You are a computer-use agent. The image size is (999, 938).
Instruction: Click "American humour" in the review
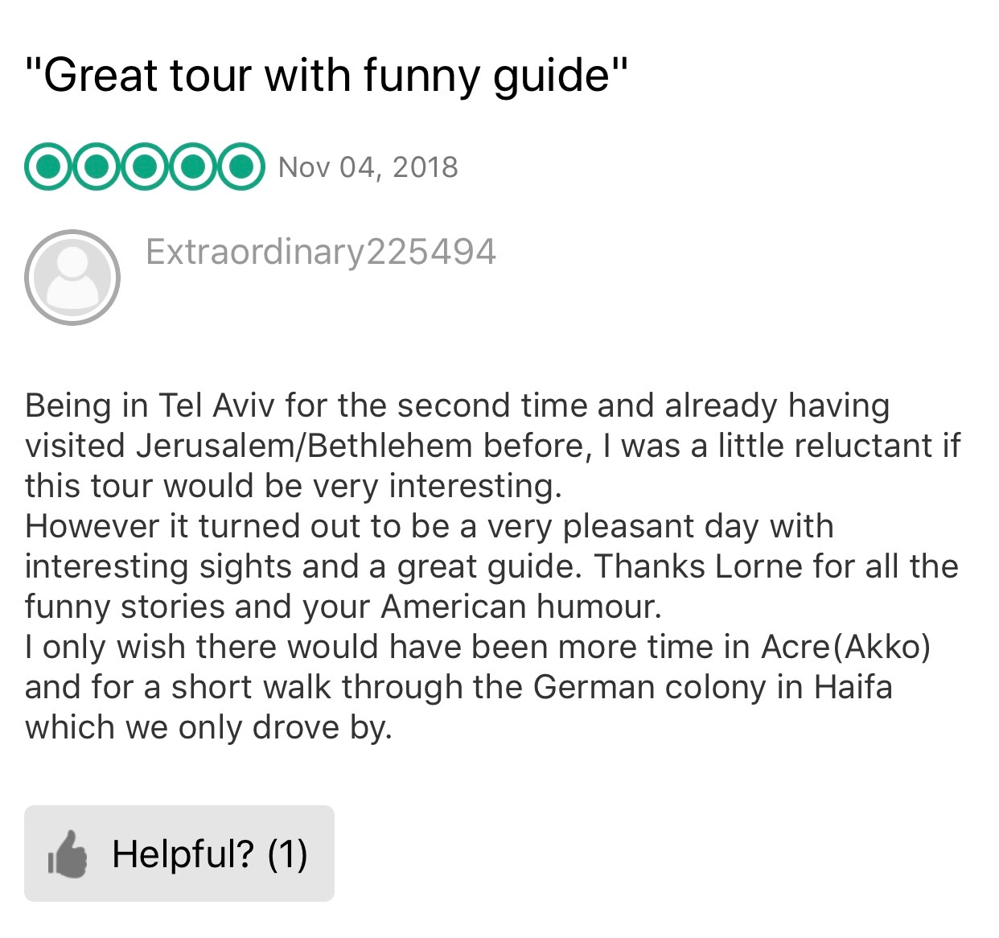520,607
